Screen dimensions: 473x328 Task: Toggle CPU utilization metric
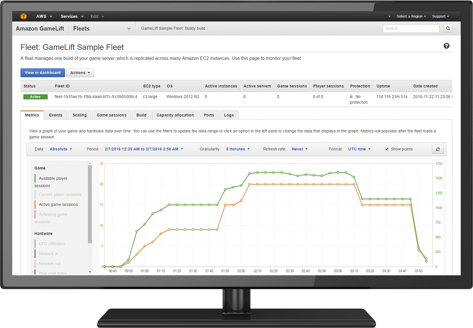tap(50, 244)
